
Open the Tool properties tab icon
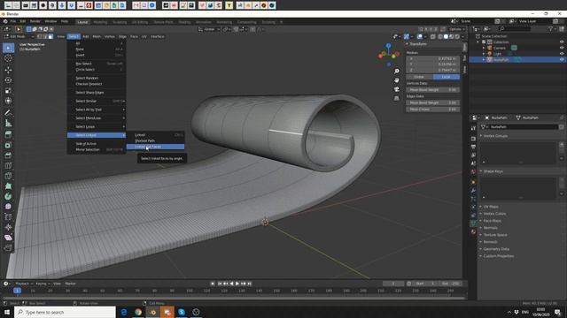pyautogui.click(x=473, y=128)
